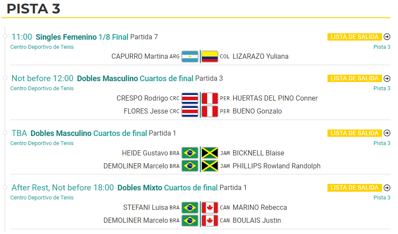Viewport: 398px width, 234px height.
Task: Click Costa Rica flag beside CRESPO Rodrigo
Action: click(x=190, y=98)
